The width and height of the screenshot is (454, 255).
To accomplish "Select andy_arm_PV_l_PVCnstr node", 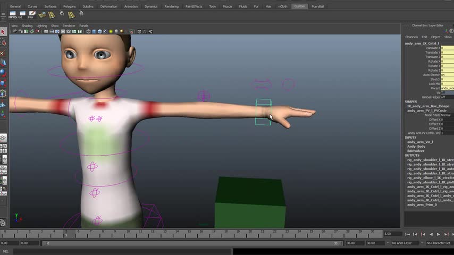I will tap(427, 110).
